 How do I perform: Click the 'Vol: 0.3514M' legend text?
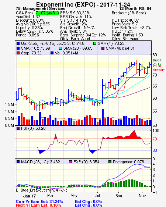tap(66, 53)
